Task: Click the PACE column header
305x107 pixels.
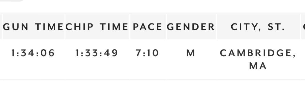Action: click(148, 27)
